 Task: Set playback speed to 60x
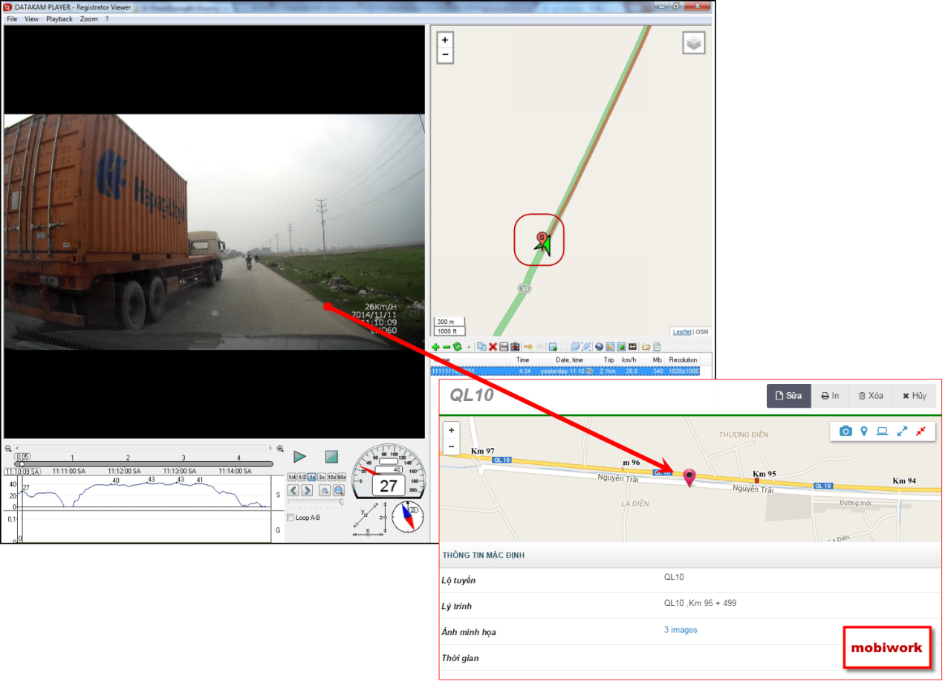coord(342,477)
